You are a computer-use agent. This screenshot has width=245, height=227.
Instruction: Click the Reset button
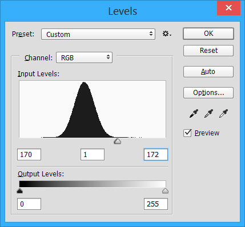tap(208, 51)
